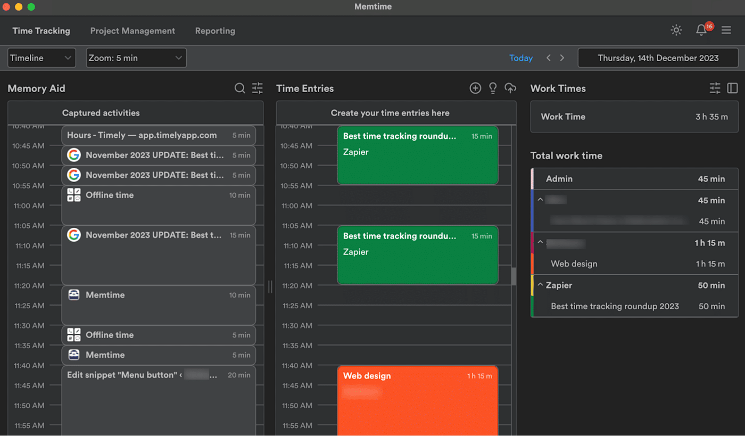Click the macOS yellow minimize button
Screen dimensions: 745x436
coord(19,7)
